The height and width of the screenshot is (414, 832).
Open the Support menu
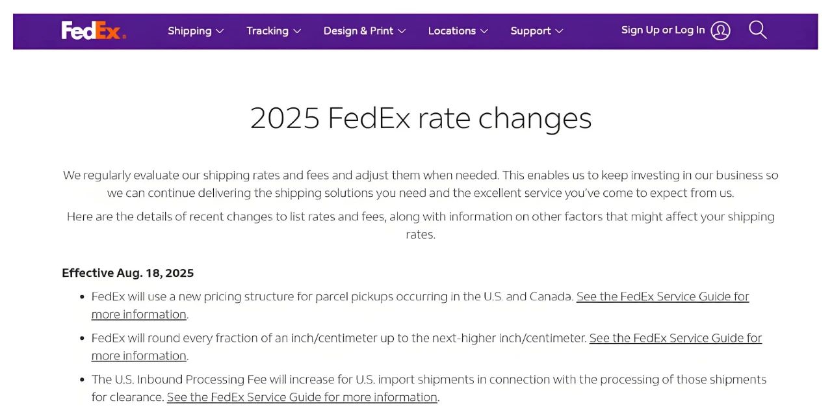click(530, 31)
